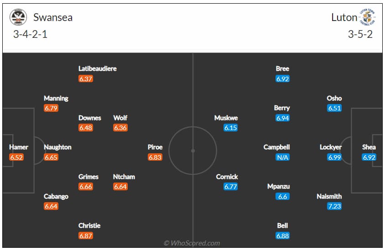
Task: Select goalkeeper Shea on the pitch
Action: [369, 147]
